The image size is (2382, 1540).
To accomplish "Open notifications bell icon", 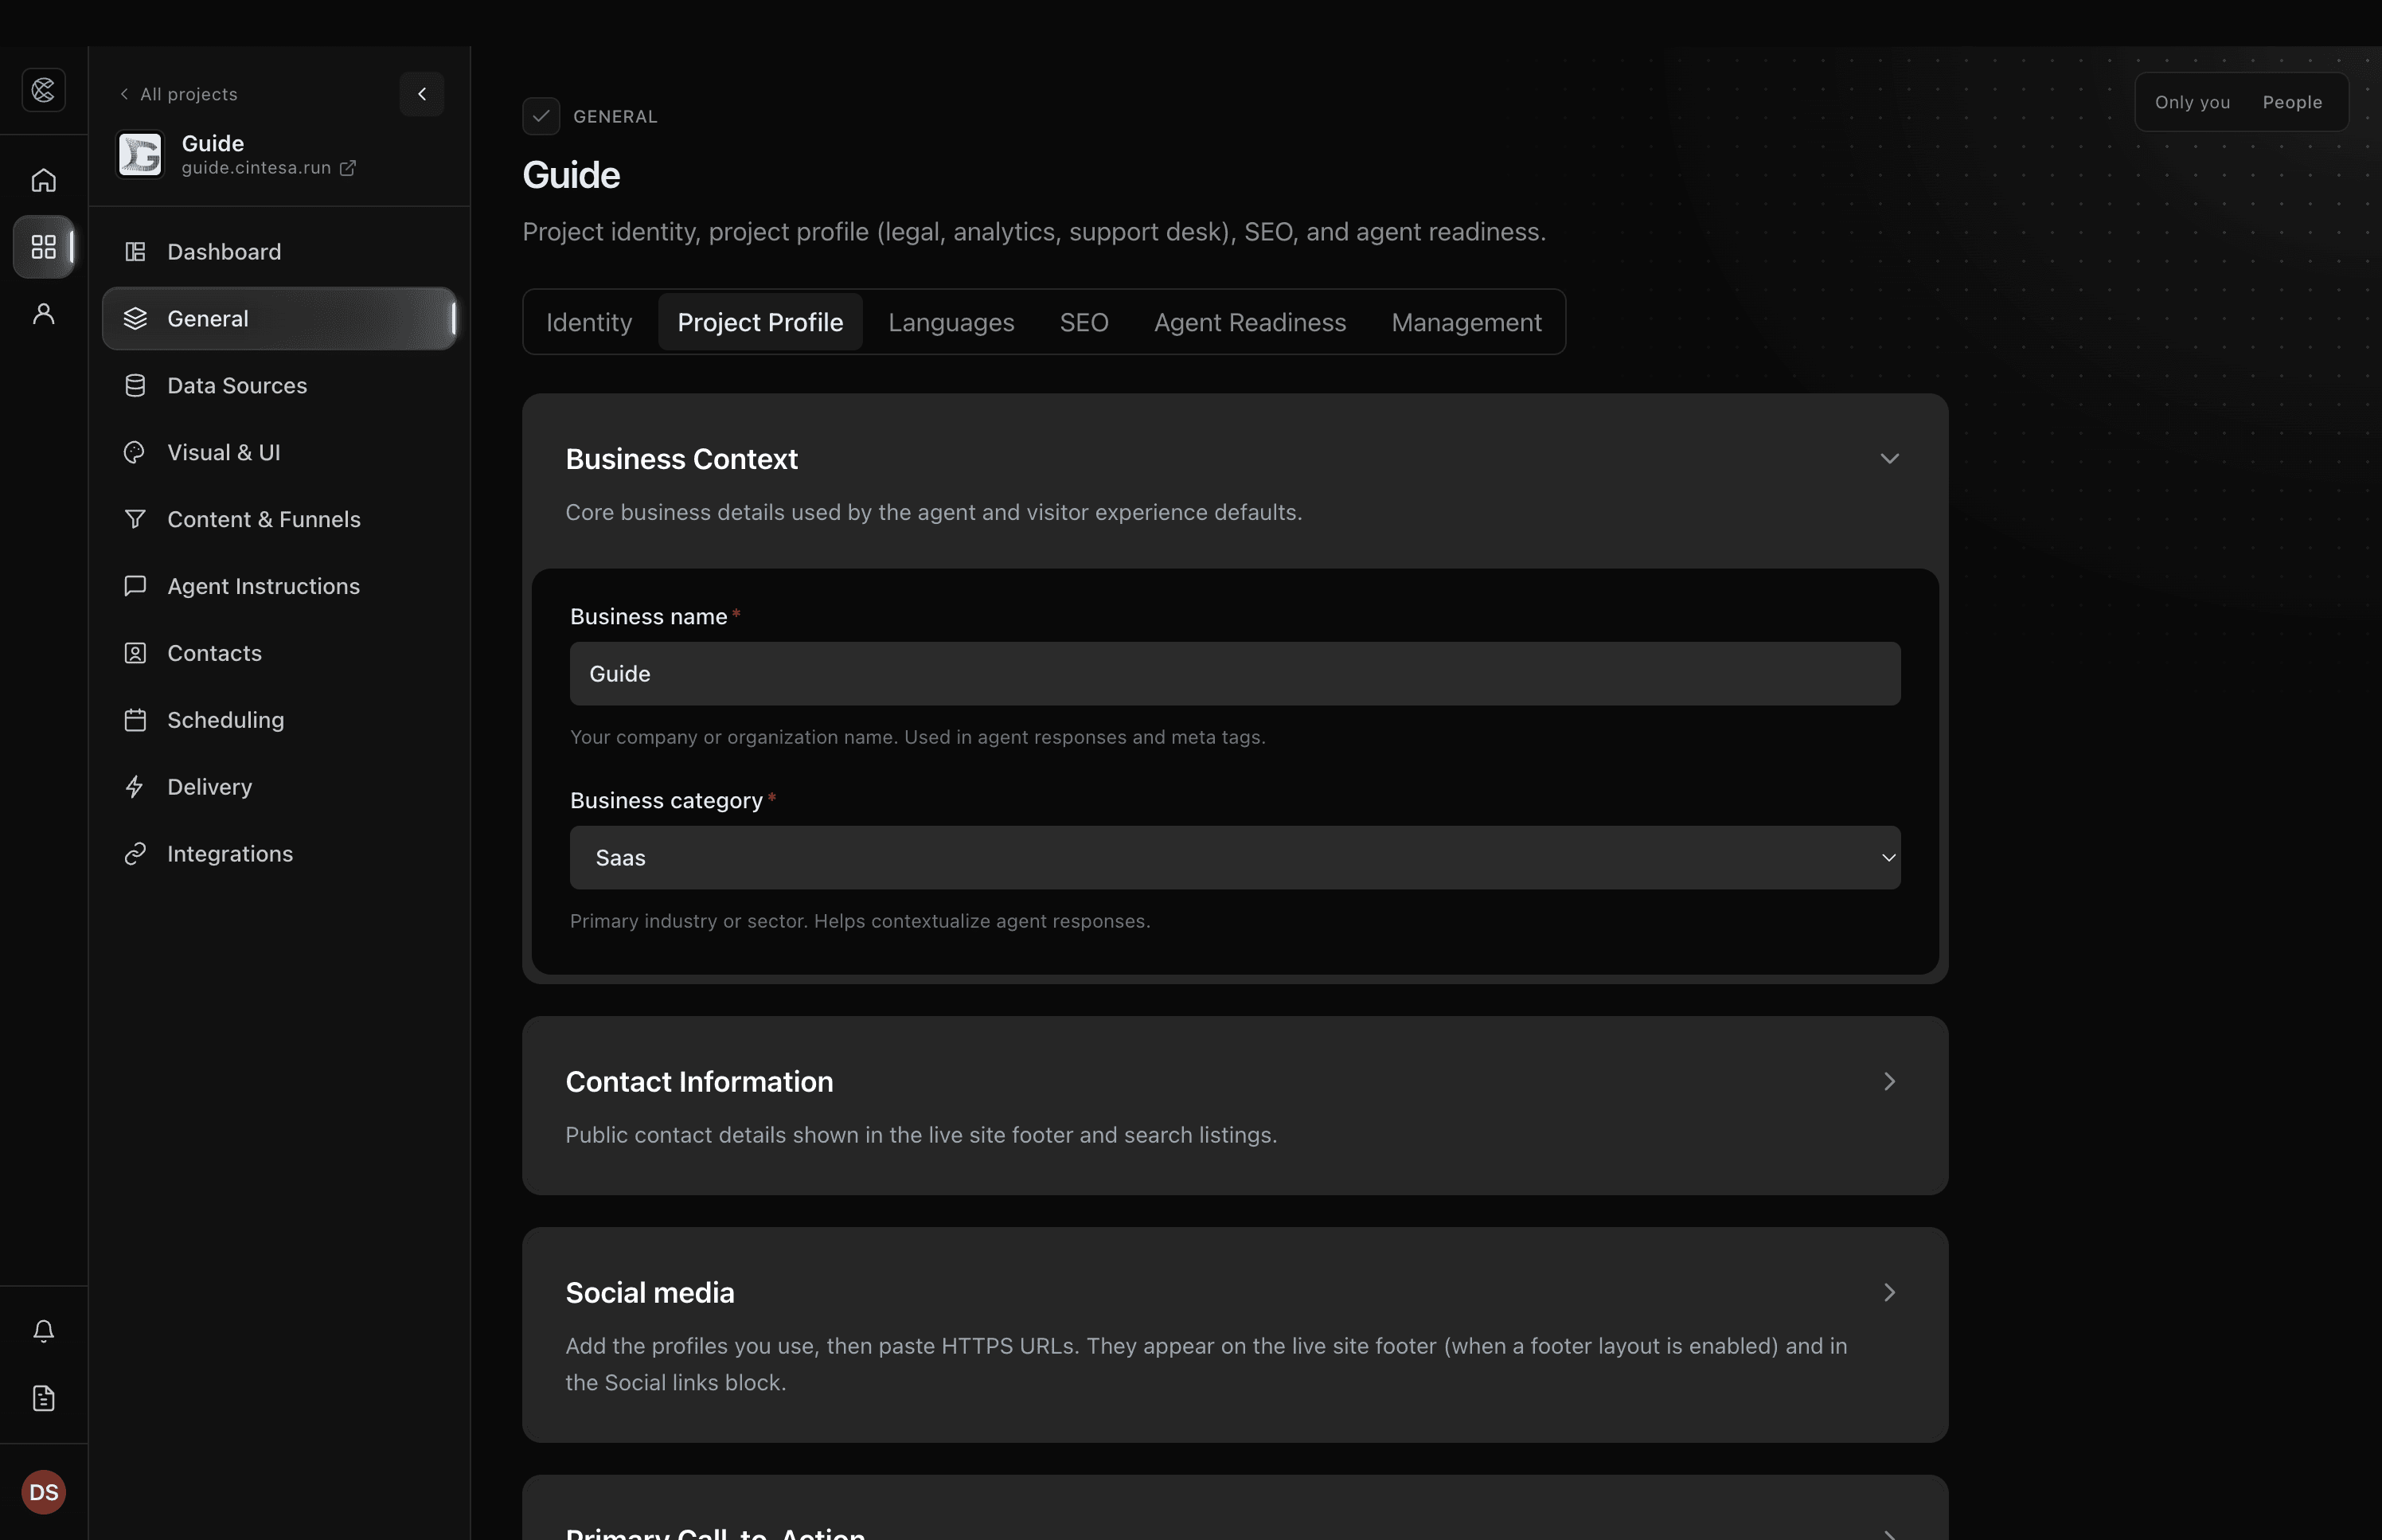I will [43, 1331].
